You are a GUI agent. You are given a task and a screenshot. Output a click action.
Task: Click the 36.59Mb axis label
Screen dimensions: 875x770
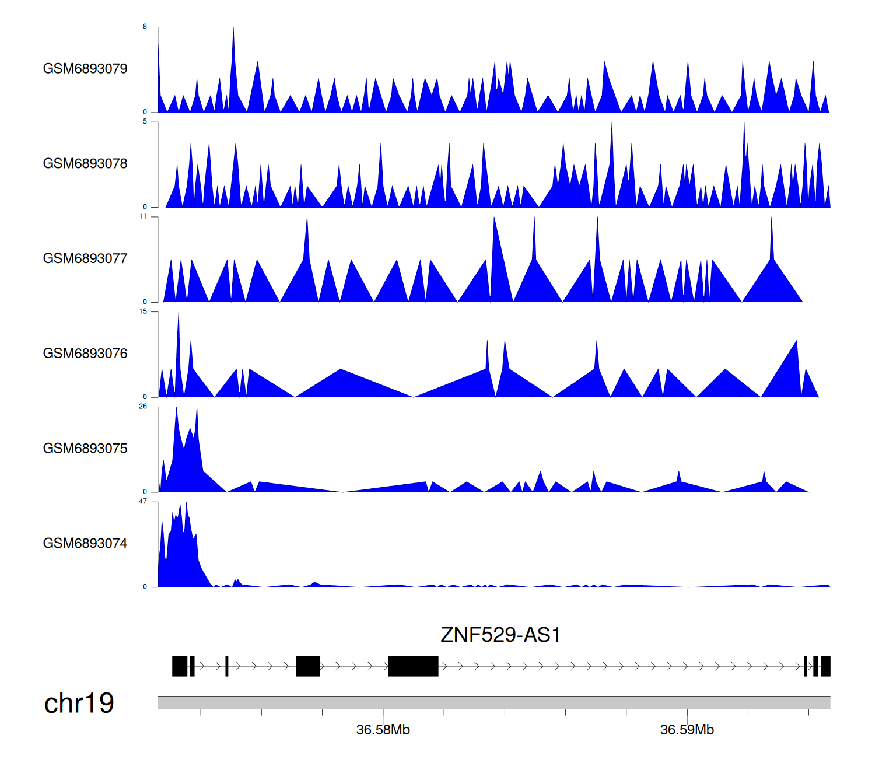click(x=687, y=730)
